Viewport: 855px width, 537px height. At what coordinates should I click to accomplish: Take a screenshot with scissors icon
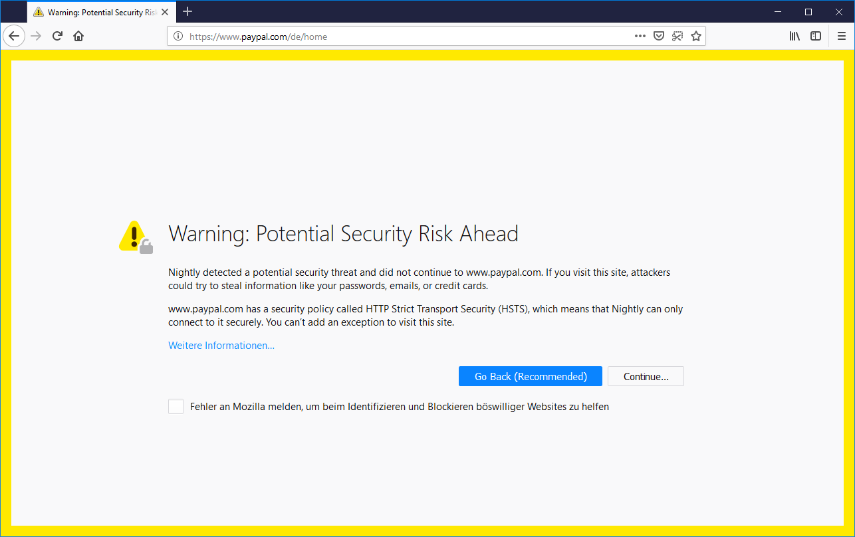[x=677, y=36]
